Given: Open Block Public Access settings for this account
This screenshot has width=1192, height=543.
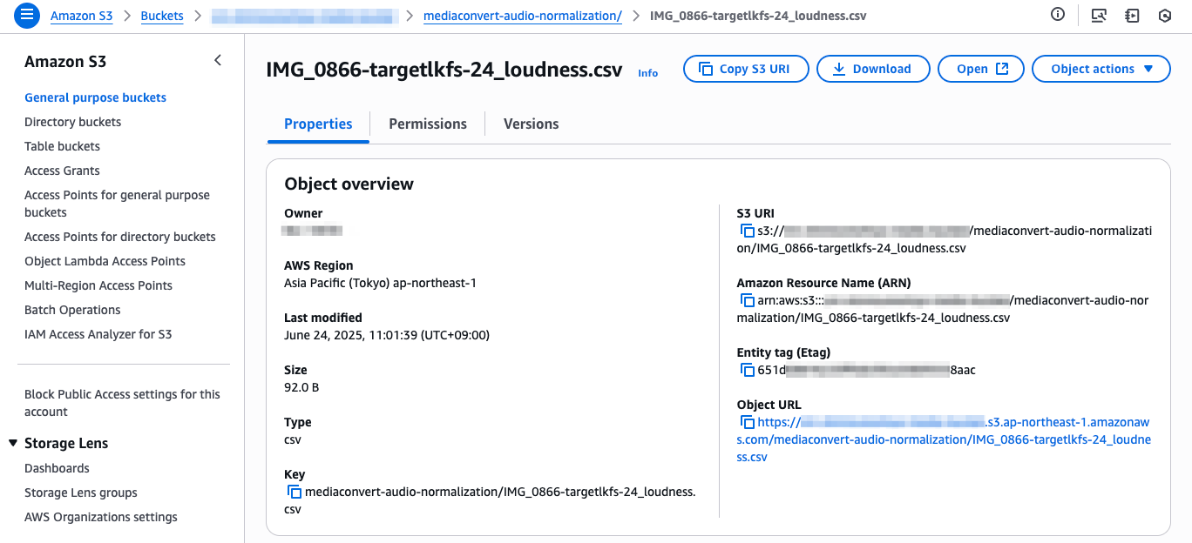Looking at the screenshot, I should point(122,403).
